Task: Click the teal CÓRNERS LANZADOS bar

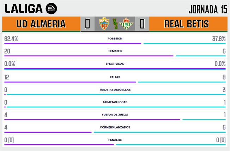Action: pyautogui.click(x=160, y=132)
